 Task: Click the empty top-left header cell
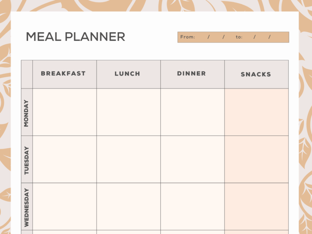pos(27,74)
